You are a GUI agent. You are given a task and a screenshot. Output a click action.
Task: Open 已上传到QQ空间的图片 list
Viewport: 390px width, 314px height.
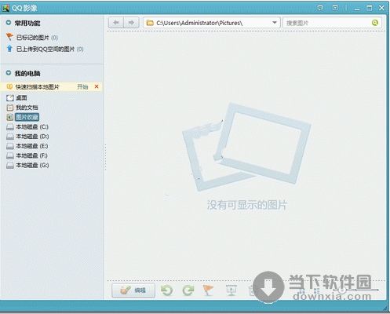(49, 49)
